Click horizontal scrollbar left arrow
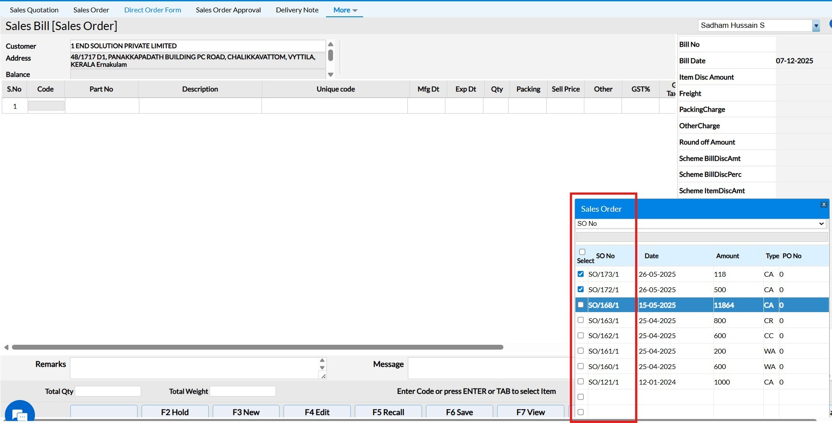 click(6, 347)
